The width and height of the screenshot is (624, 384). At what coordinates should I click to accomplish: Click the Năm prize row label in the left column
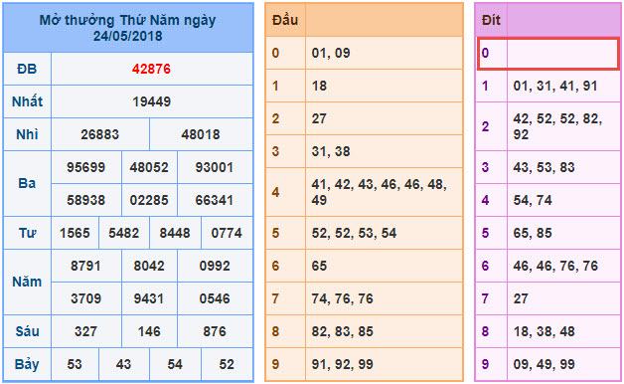(x=27, y=282)
